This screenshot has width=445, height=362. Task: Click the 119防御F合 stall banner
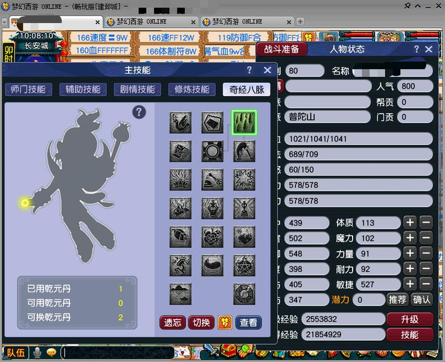tap(239, 37)
